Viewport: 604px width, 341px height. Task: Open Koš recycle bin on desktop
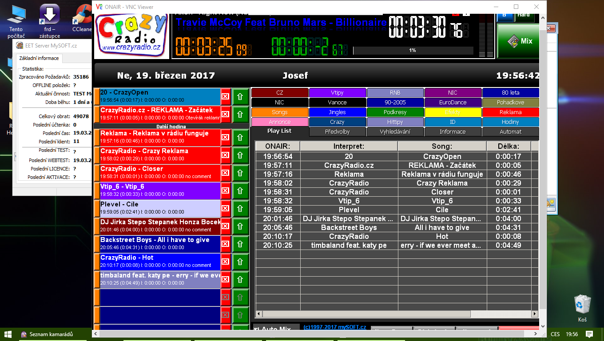click(582, 308)
